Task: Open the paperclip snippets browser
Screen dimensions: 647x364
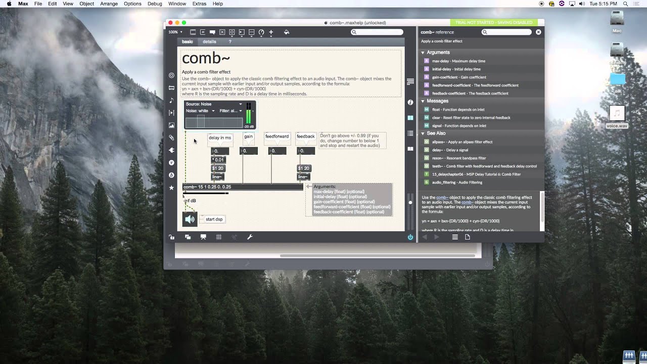Action: click(171, 138)
